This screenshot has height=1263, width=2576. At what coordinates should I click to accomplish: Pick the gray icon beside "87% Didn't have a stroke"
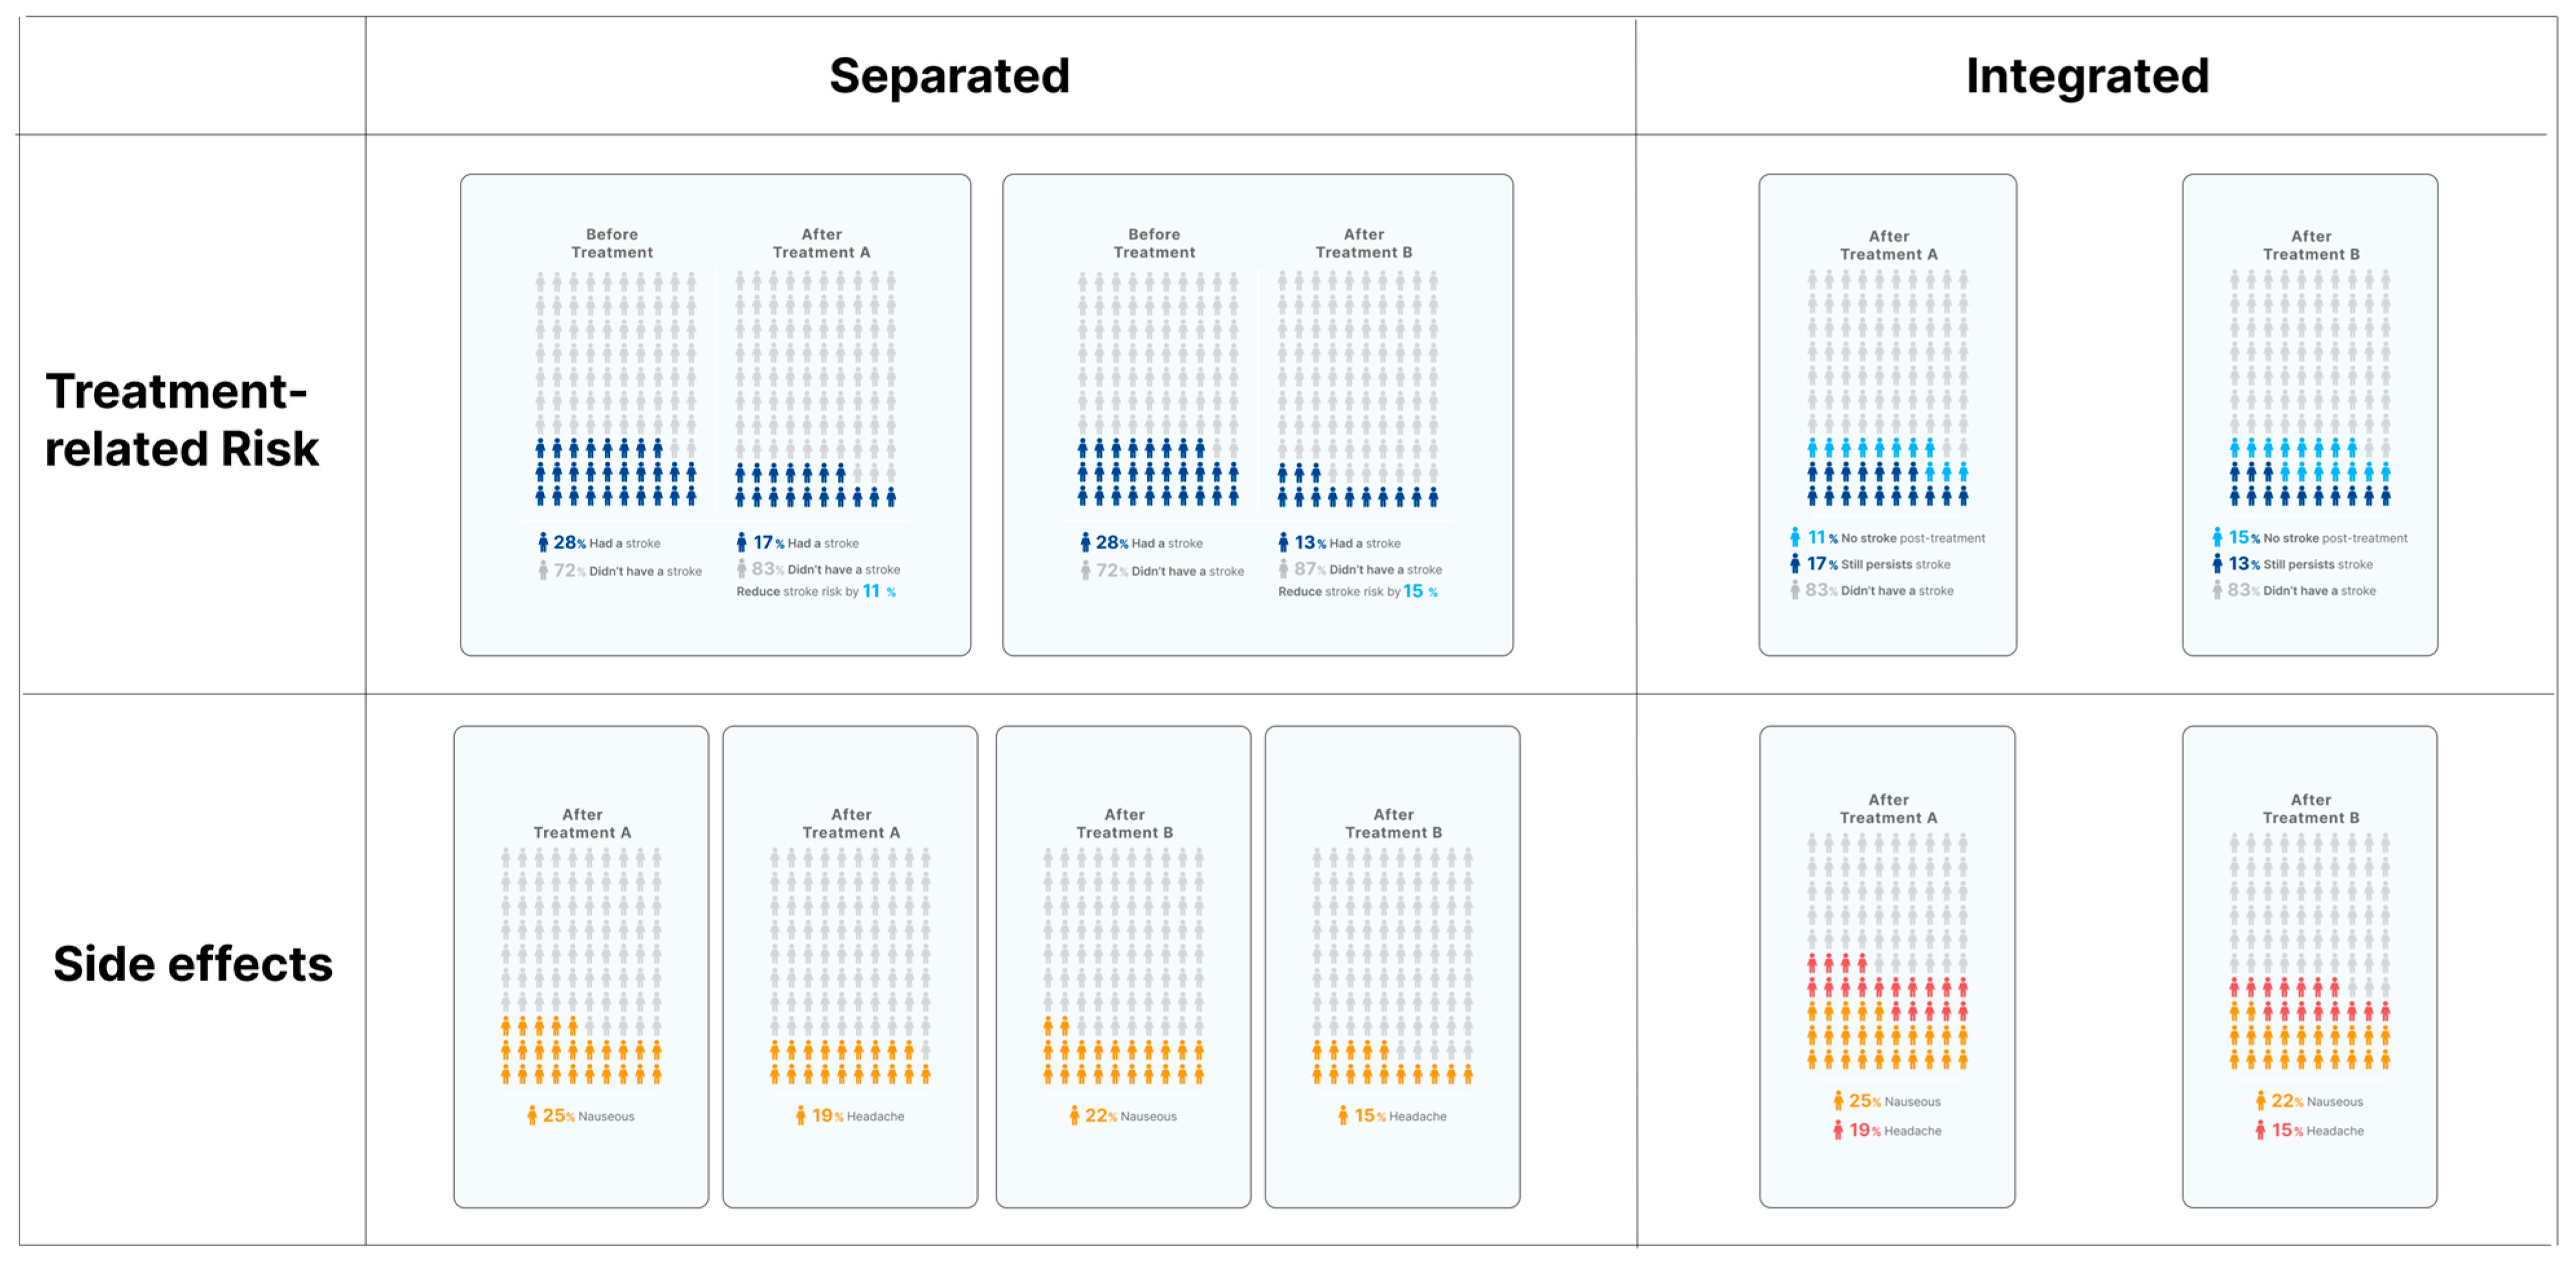(x=1283, y=569)
